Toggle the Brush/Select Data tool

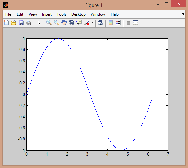pos(87,23)
